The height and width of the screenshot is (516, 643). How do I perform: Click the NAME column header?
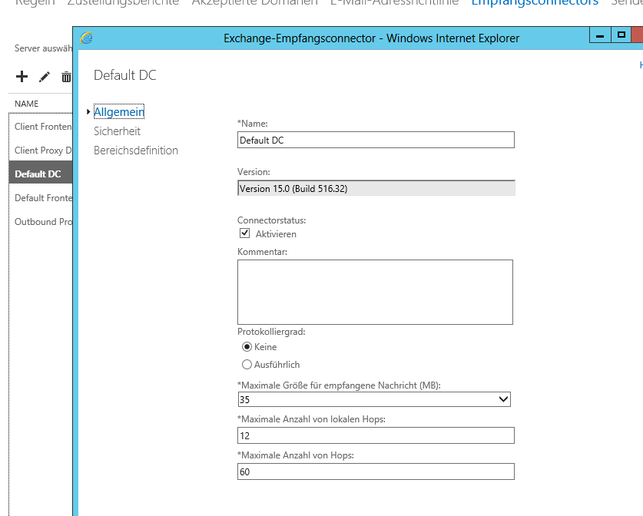[x=27, y=104]
